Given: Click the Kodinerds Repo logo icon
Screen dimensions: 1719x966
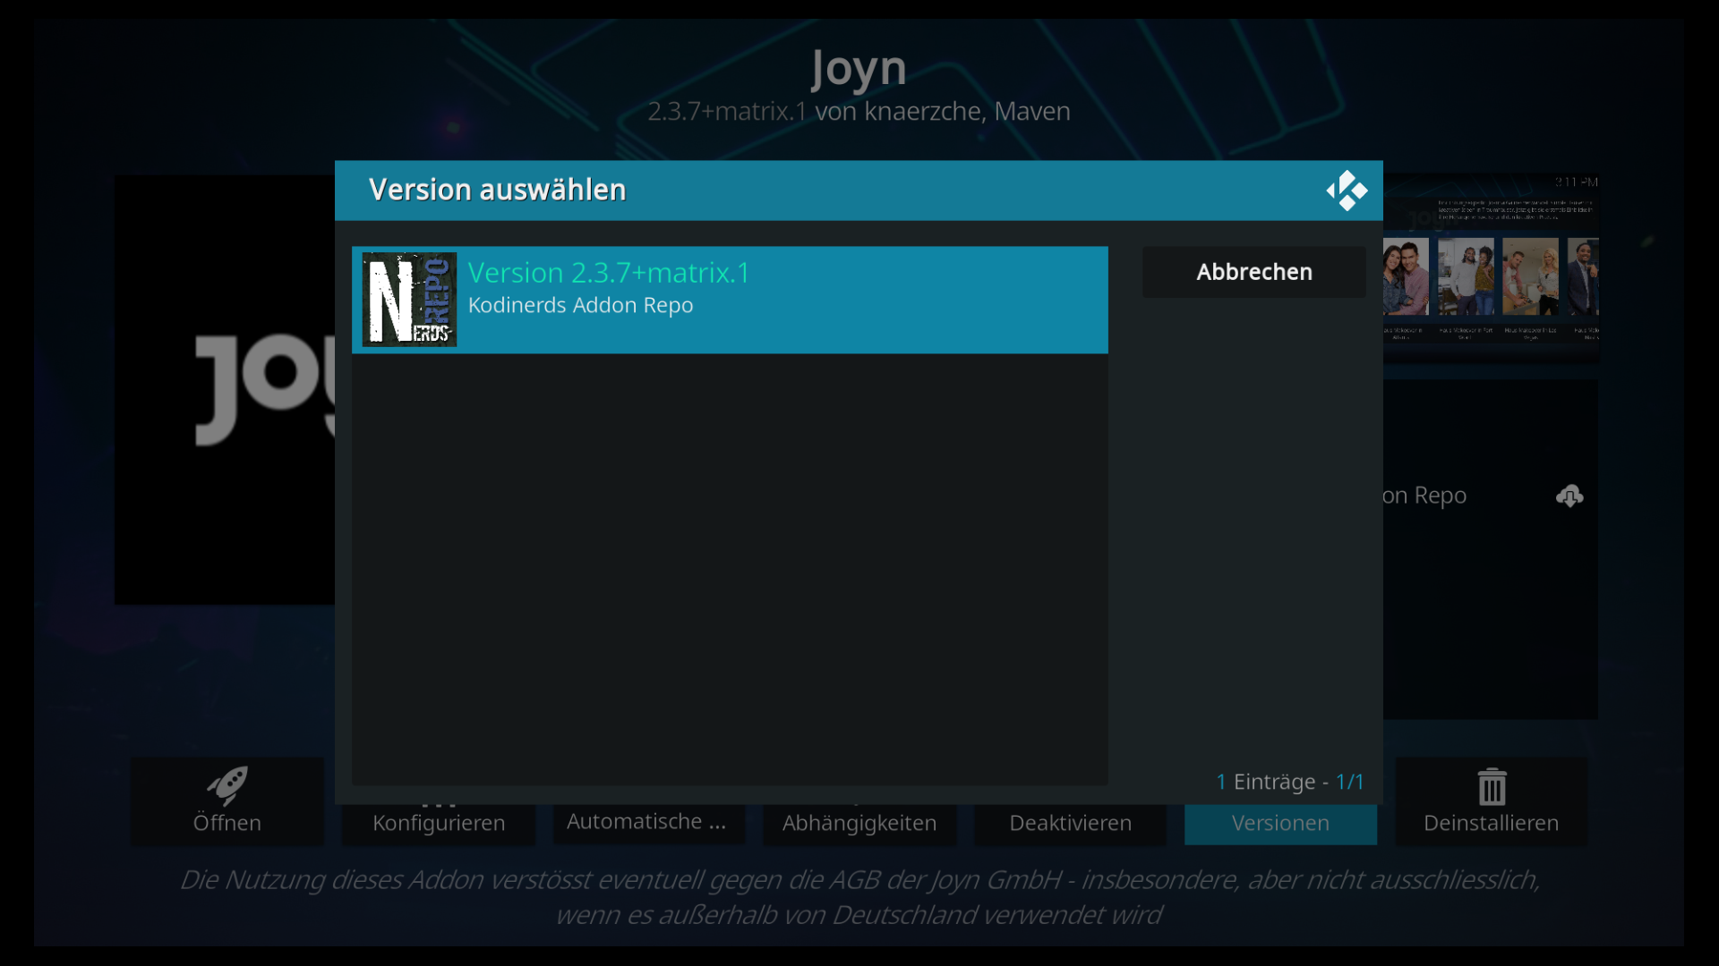Looking at the screenshot, I should (x=409, y=300).
